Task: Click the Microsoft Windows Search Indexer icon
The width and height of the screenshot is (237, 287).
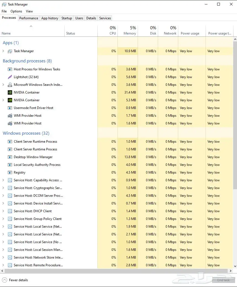Action: click(x=10, y=85)
